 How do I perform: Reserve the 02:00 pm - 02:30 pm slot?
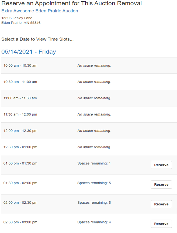(161, 204)
